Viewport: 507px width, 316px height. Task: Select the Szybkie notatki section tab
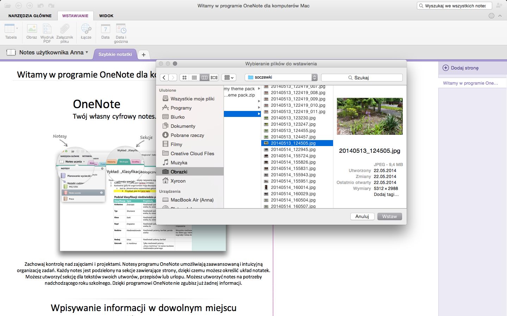pos(115,54)
